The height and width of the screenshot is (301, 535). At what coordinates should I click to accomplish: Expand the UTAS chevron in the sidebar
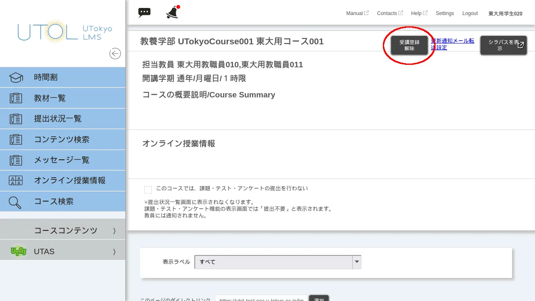coord(114,252)
